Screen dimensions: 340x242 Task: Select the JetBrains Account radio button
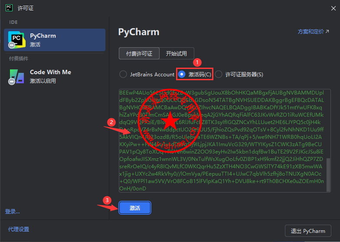tap(123, 75)
